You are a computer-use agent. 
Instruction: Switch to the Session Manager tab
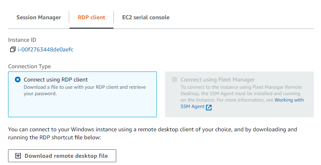point(39,18)
